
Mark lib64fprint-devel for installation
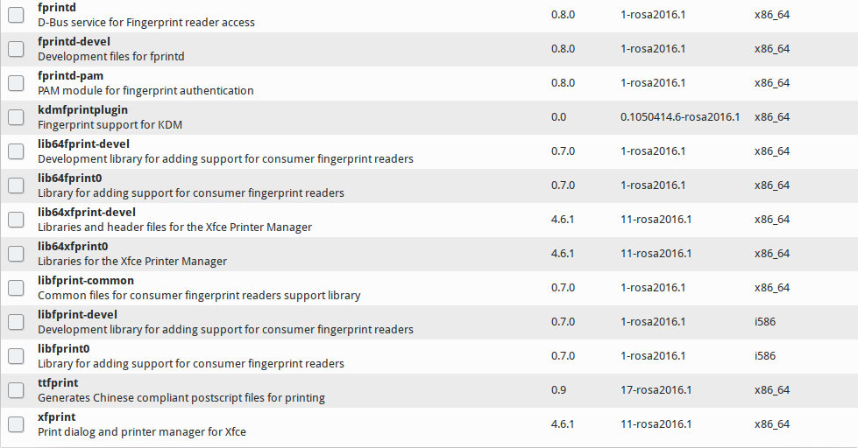(16, 151)
